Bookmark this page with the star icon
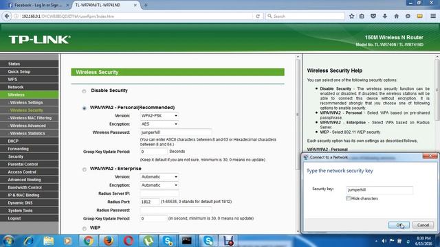 click(351, 16)
